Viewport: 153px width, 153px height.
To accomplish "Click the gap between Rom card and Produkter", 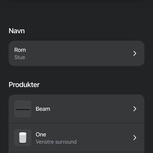I will (76, 73).
